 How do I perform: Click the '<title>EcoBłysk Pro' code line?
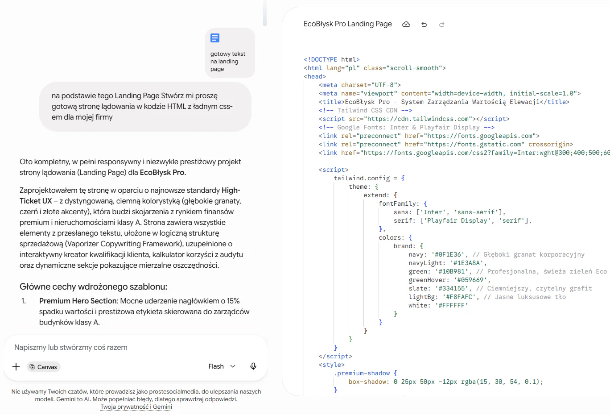point(444,102)
